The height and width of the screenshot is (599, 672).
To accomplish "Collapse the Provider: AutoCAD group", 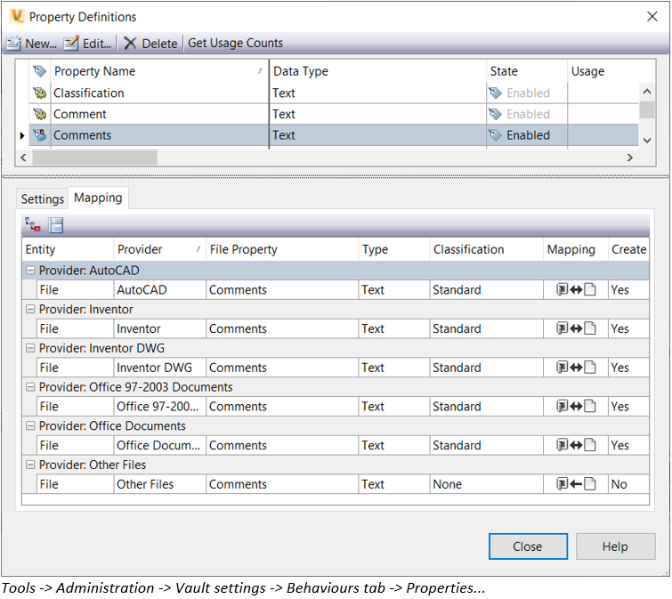I will [30, 271].
